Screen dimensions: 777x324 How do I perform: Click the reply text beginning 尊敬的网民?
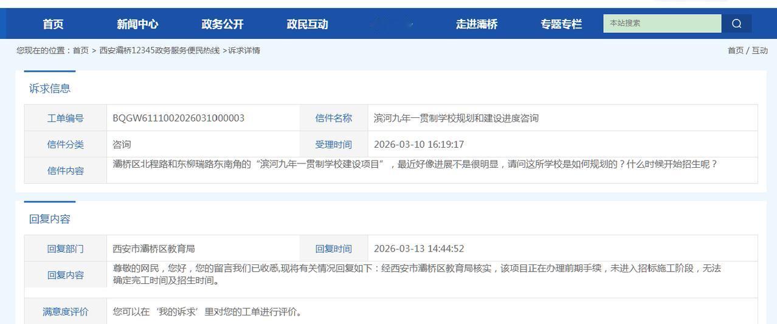(417, 274)
